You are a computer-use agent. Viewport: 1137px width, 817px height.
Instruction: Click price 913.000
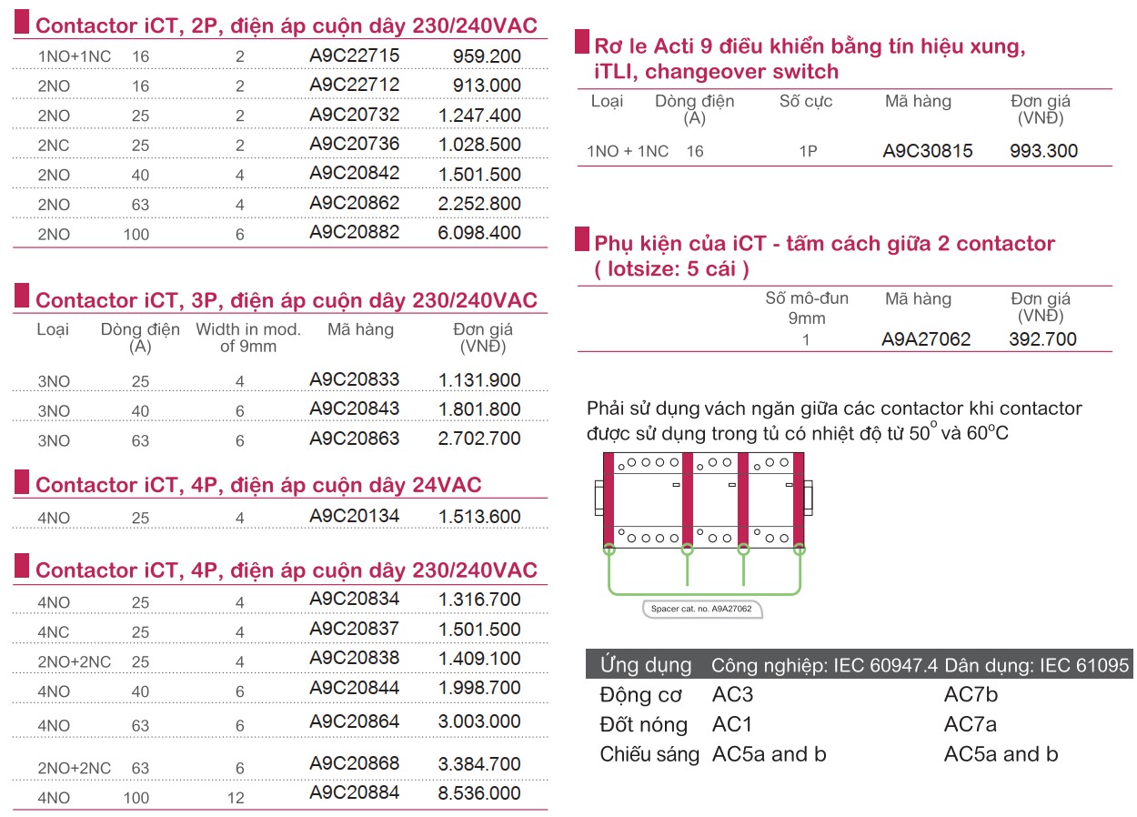tap(487, 86)
